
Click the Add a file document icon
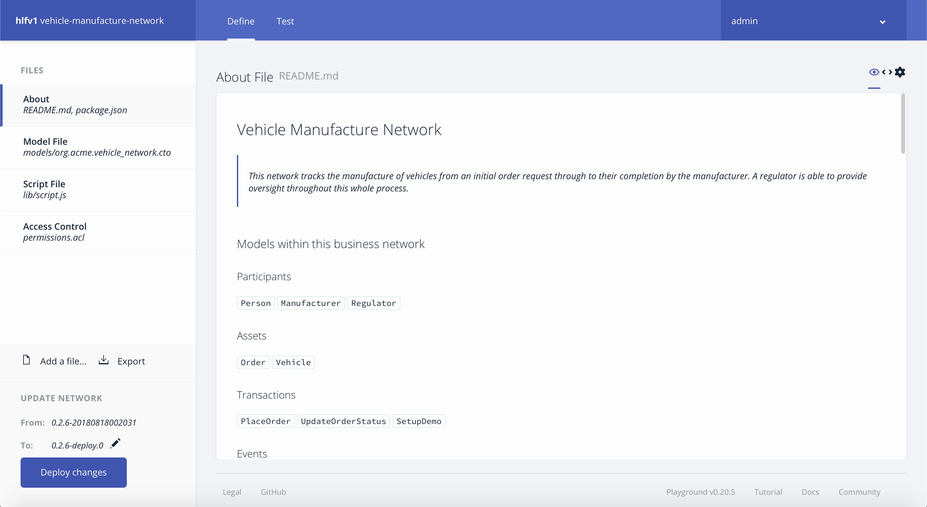click(26, 360)
